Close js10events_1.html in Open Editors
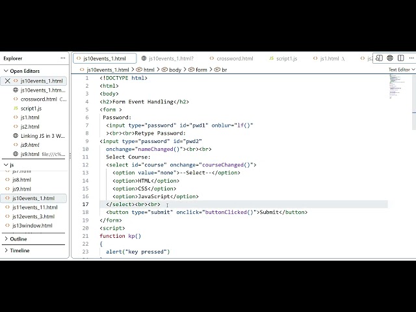The height and width of the screenshot is (312, 416). [x=7, y=81]
